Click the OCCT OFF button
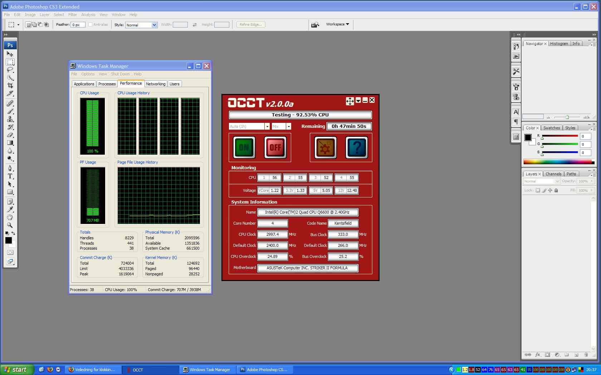 coord(275,147)
